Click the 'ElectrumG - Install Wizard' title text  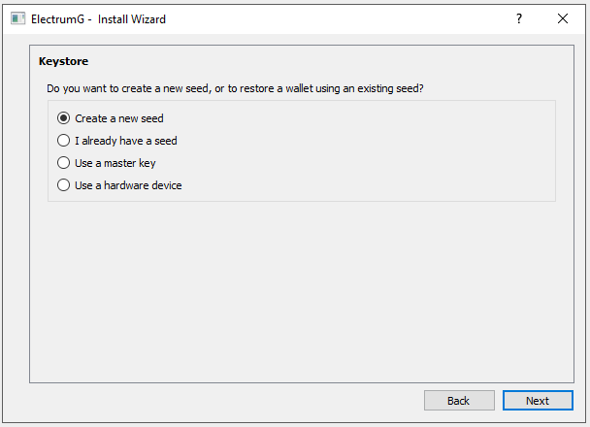[99, 18]
